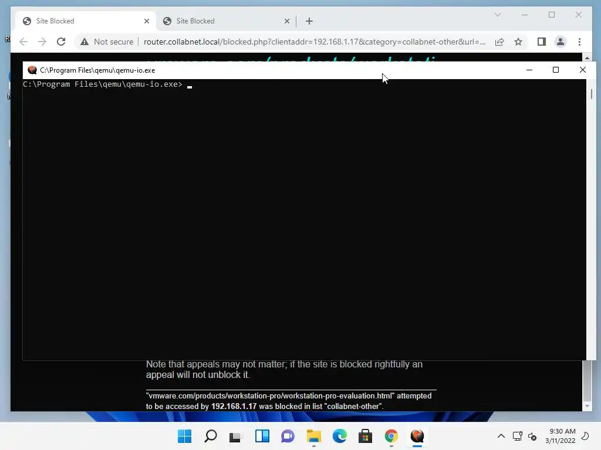Image resolution: width=601 pixels, height=450 pixels.
Task: Open Microsoft Store from the taskbar
Action: [365, 436]
